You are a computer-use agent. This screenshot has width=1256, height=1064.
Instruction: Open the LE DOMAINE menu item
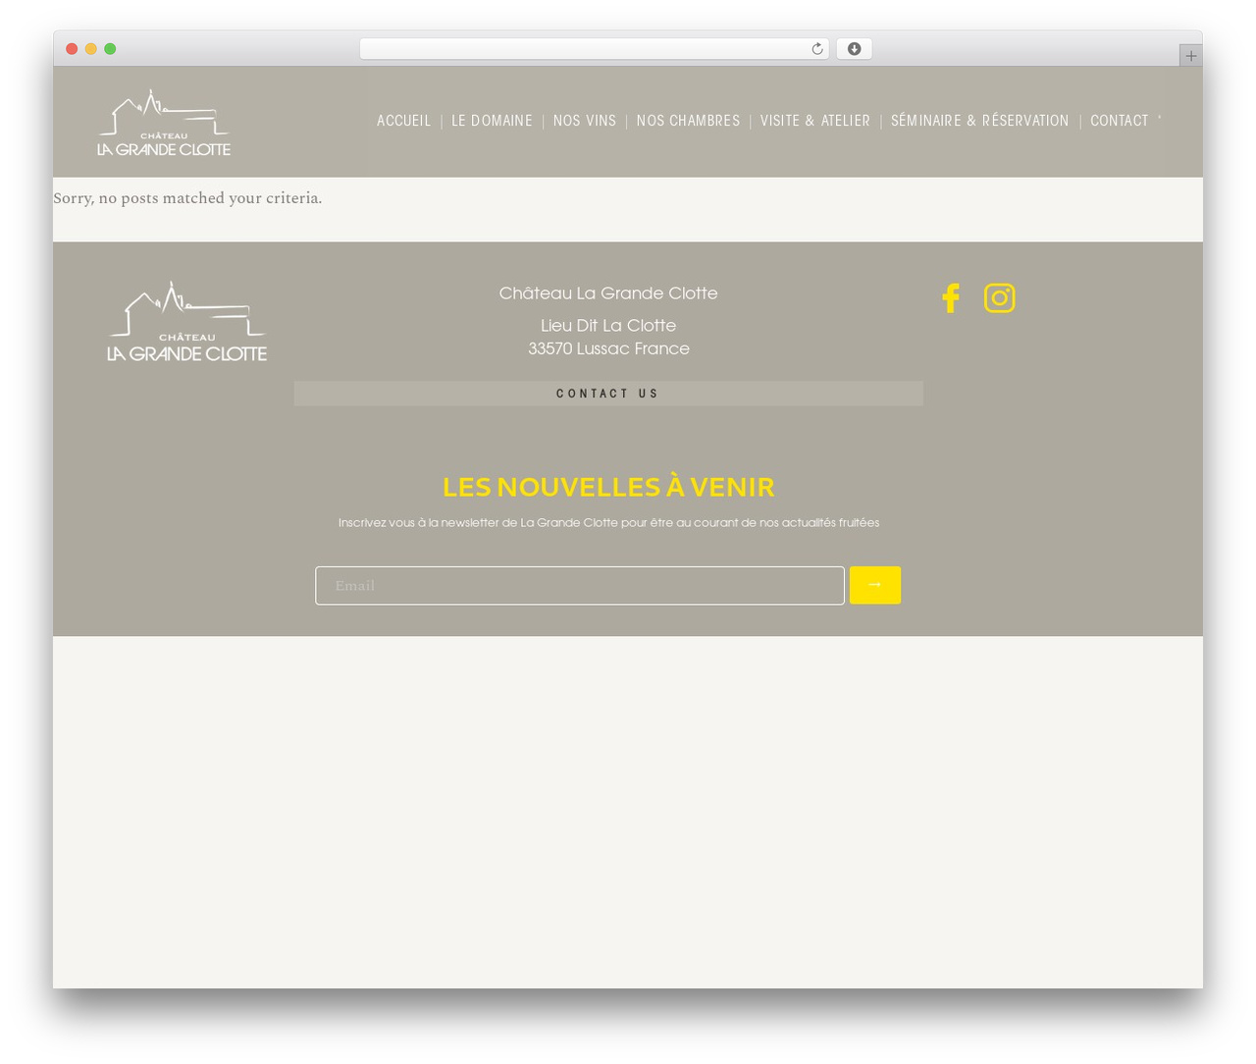(492, 121)
